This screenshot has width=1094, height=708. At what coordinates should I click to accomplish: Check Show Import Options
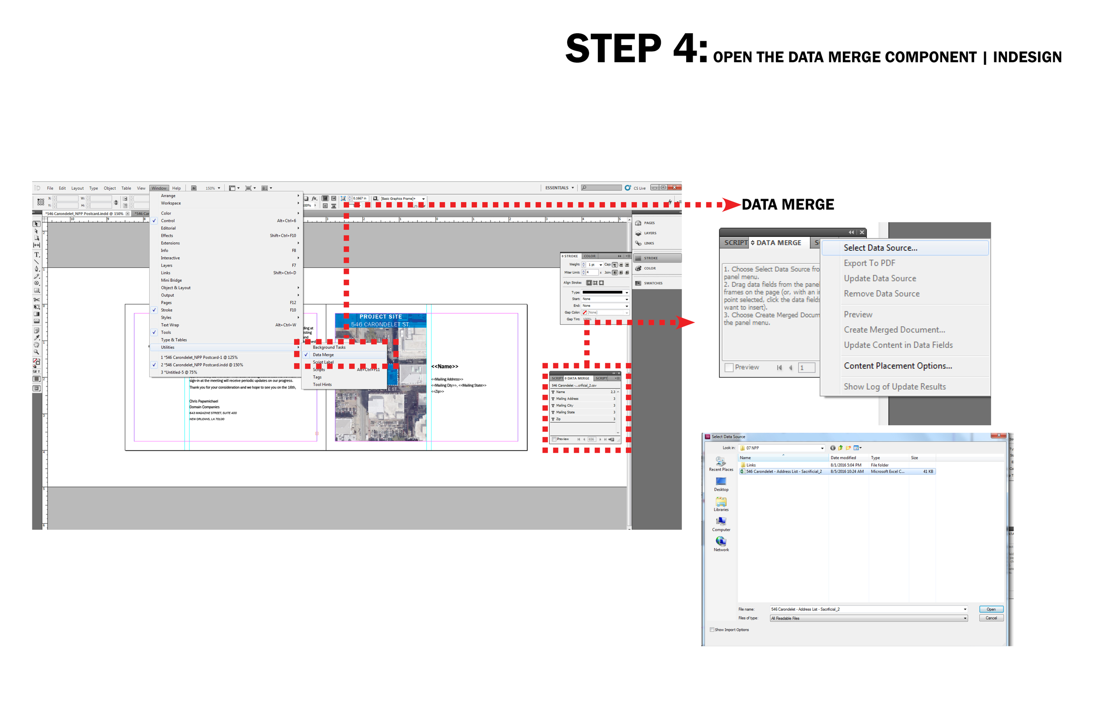pos(712,630)
